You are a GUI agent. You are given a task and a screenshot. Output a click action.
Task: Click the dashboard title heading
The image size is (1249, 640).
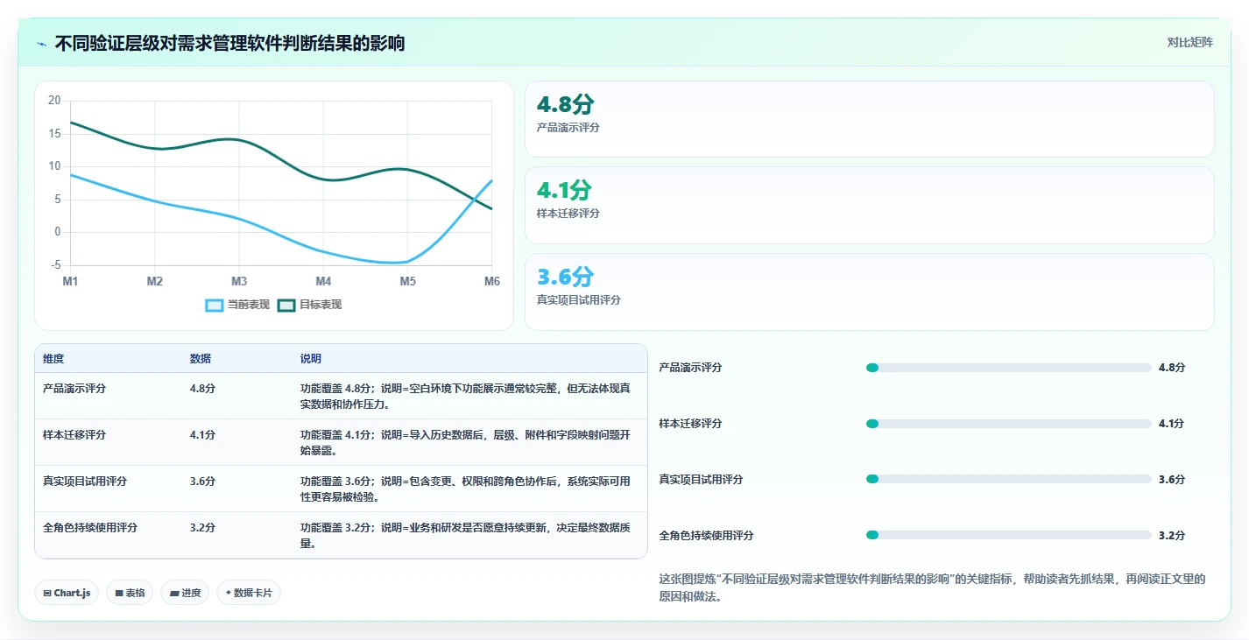click(229, 43)
